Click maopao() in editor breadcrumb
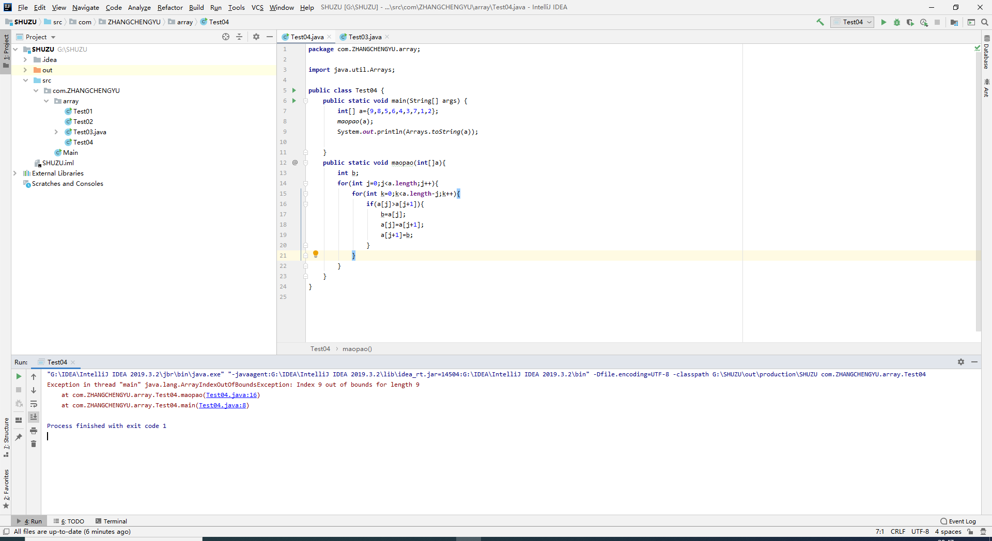 click(x=357, y=348)
